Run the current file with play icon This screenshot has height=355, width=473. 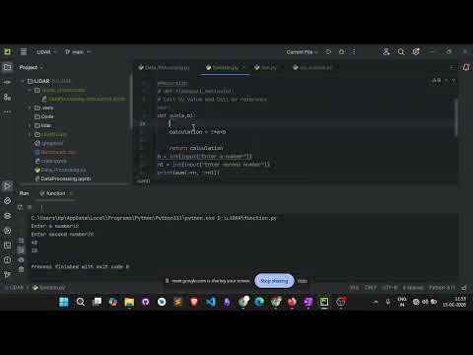point(328,52)
